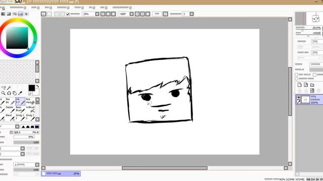Click the black foreground color swatch
This screenshot has width=323, height=181.
pos(32,88)
